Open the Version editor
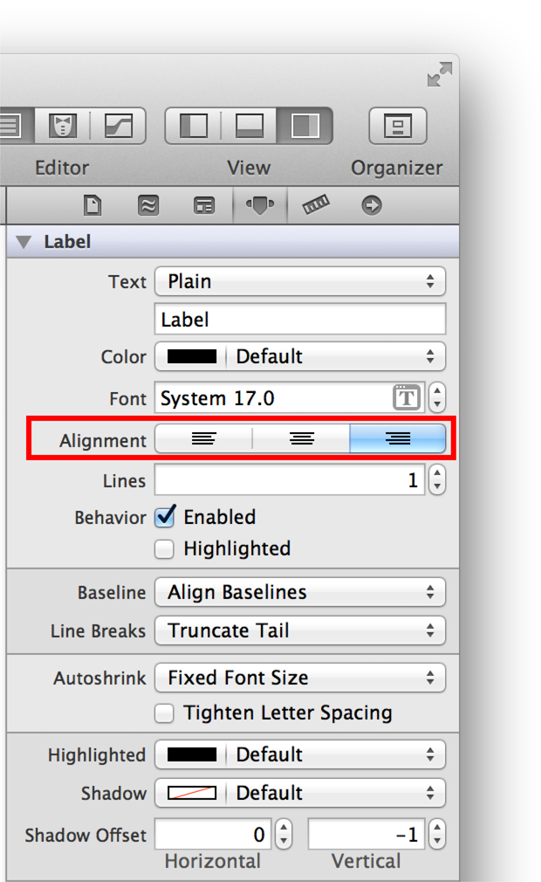541x882 pixels. point(118,127)
